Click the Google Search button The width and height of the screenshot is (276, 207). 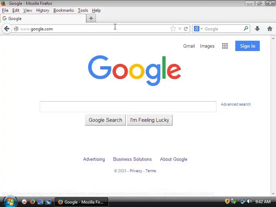click(105, 120)
